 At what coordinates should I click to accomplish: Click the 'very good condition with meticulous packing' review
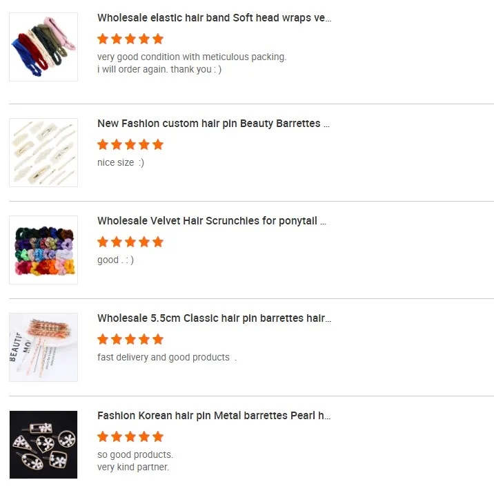[191, 57]
